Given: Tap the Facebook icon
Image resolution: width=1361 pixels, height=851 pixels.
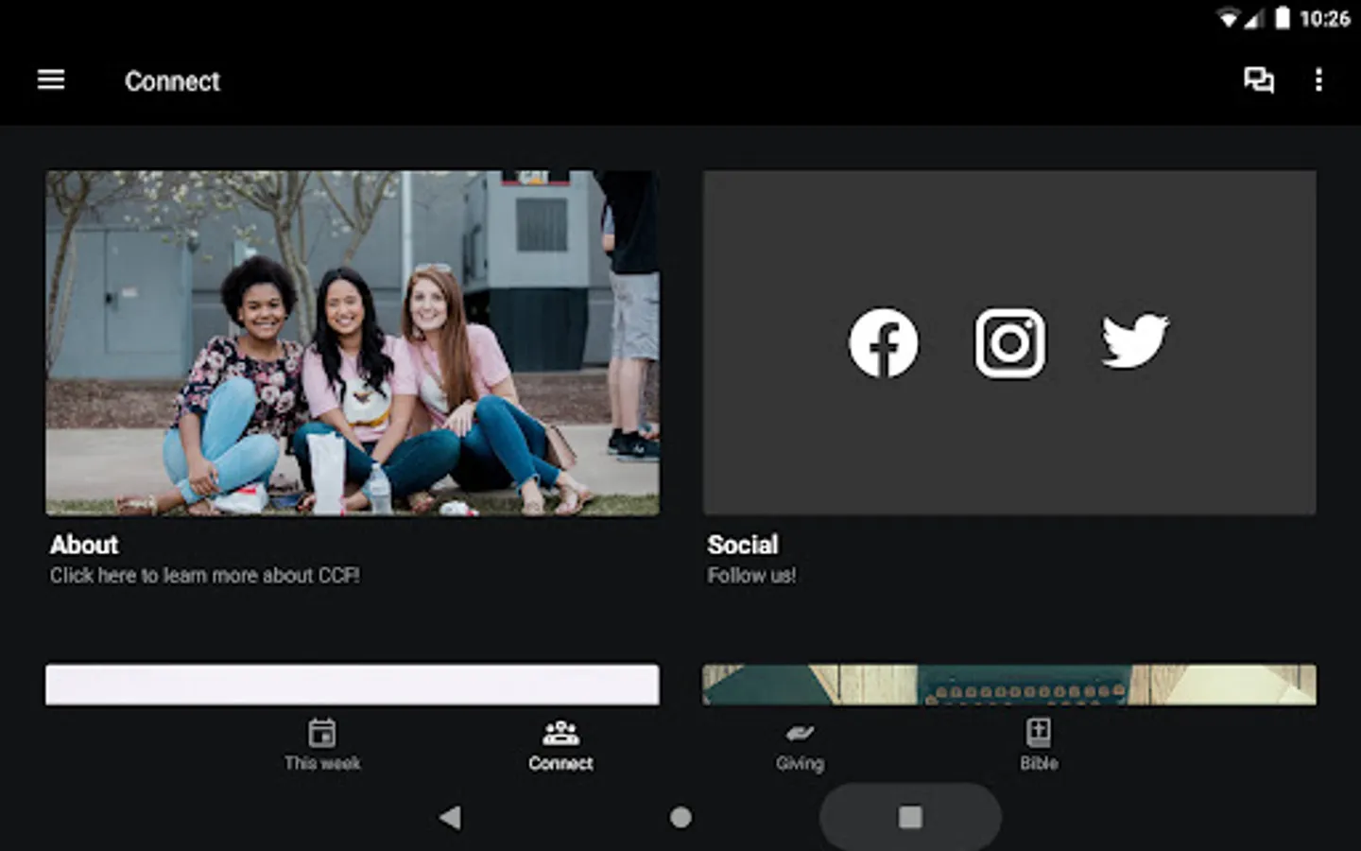Looking at the screenshot, I should point(883,342).
